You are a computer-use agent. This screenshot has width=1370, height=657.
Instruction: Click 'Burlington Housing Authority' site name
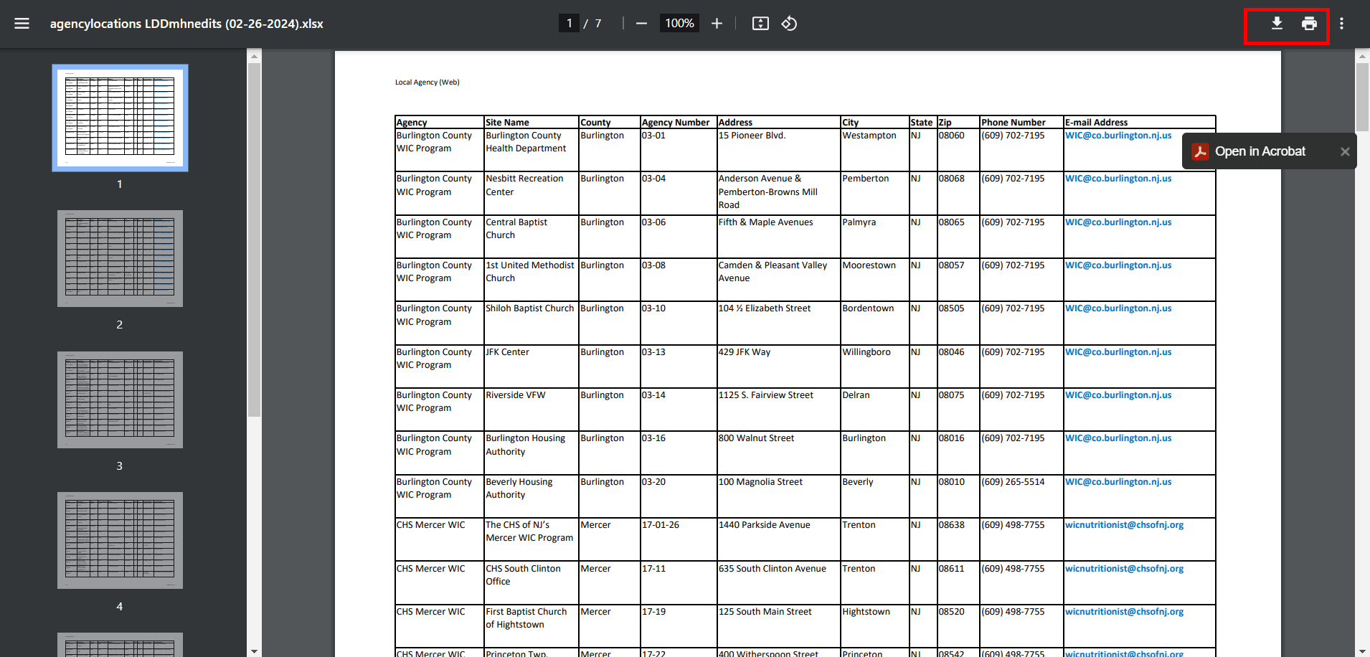click(526, 445)
